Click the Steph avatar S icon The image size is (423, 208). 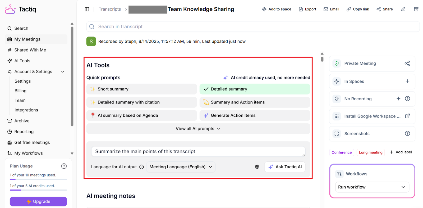pyautogui.click(x=91, y=42)
